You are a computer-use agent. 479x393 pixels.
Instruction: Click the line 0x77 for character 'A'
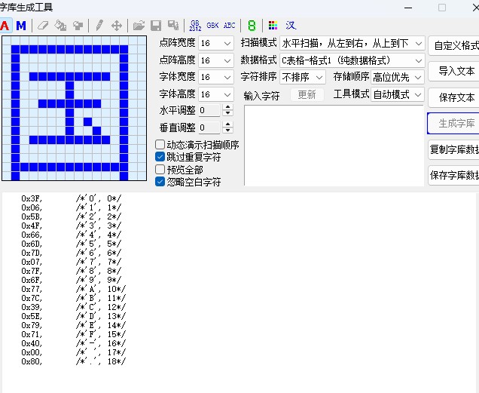(73, 289)
